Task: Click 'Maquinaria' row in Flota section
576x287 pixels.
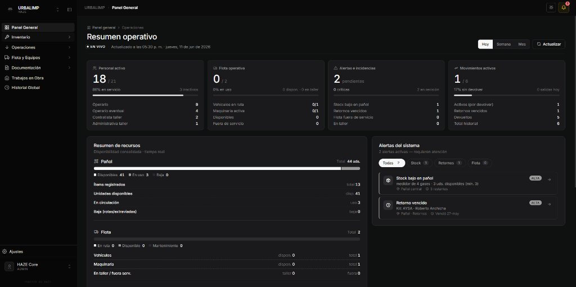Action: click(x=227, y=264)
